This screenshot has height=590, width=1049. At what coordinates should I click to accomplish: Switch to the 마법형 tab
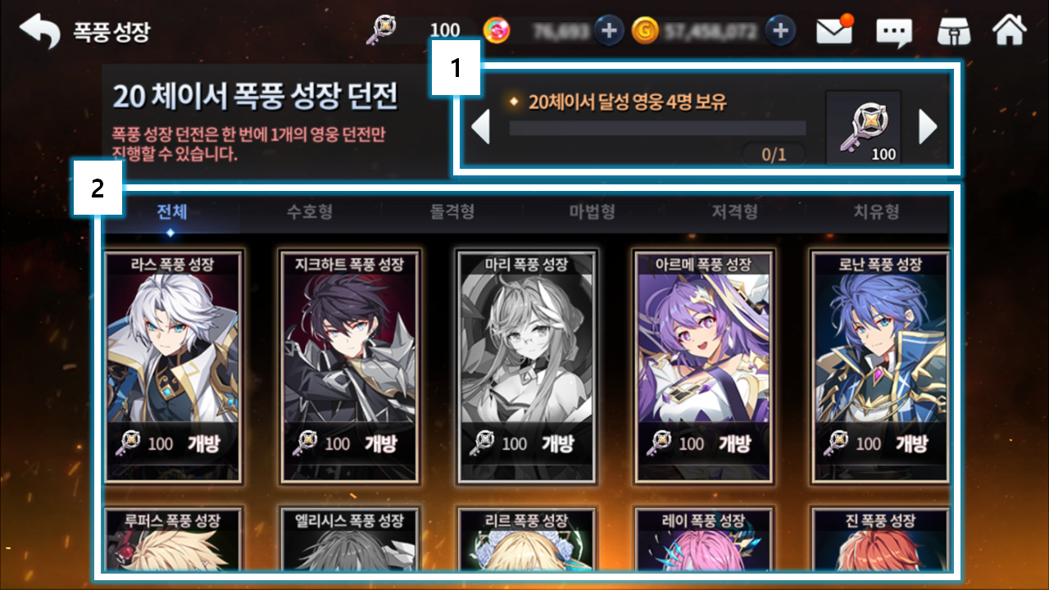593,213
